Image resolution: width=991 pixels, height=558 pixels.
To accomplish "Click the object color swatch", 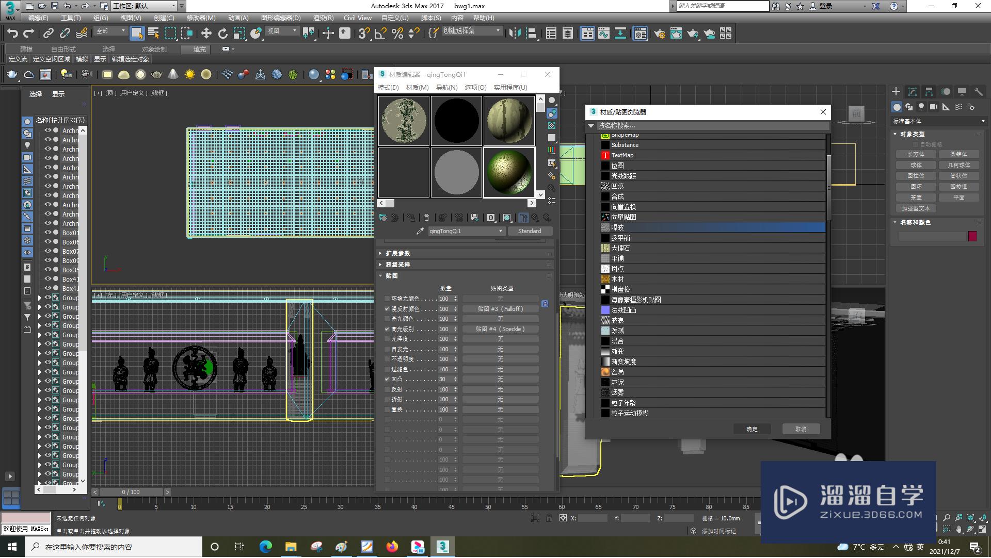I will 972,236.
